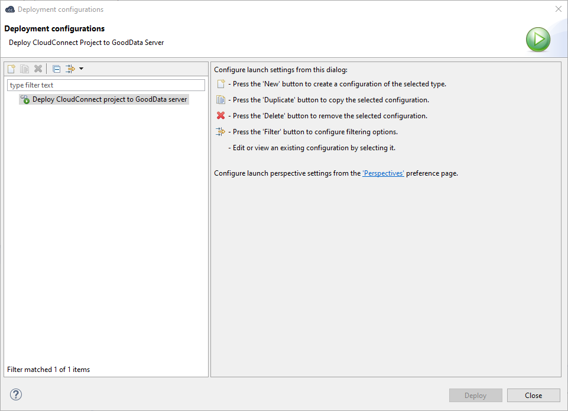Open help with the question mark icon
Image resolution: width=568 pixels, height=411 pixels.
pyautogui.click(x=16, y=394)
